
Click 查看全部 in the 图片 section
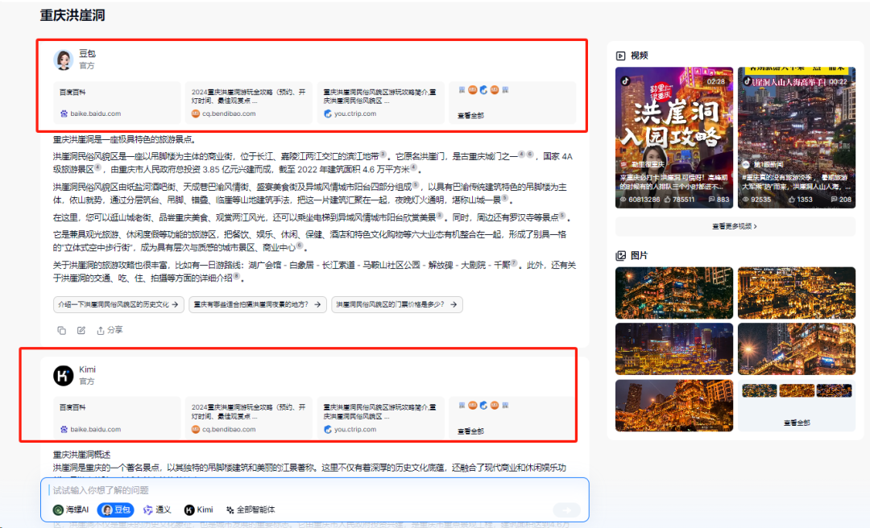pyautogui.click(x=797, y=423)
